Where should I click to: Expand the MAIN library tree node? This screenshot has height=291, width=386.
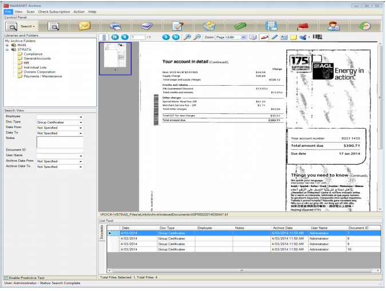(x=6, y=45)
